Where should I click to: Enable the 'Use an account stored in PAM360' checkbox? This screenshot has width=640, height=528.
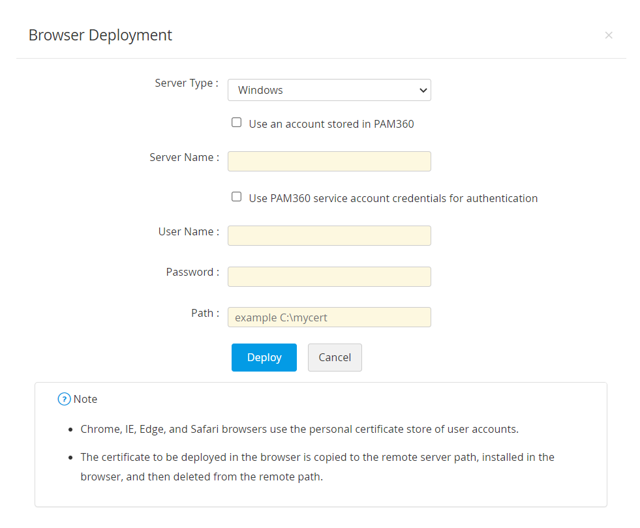pyautogui.click(x=237, y=123)
